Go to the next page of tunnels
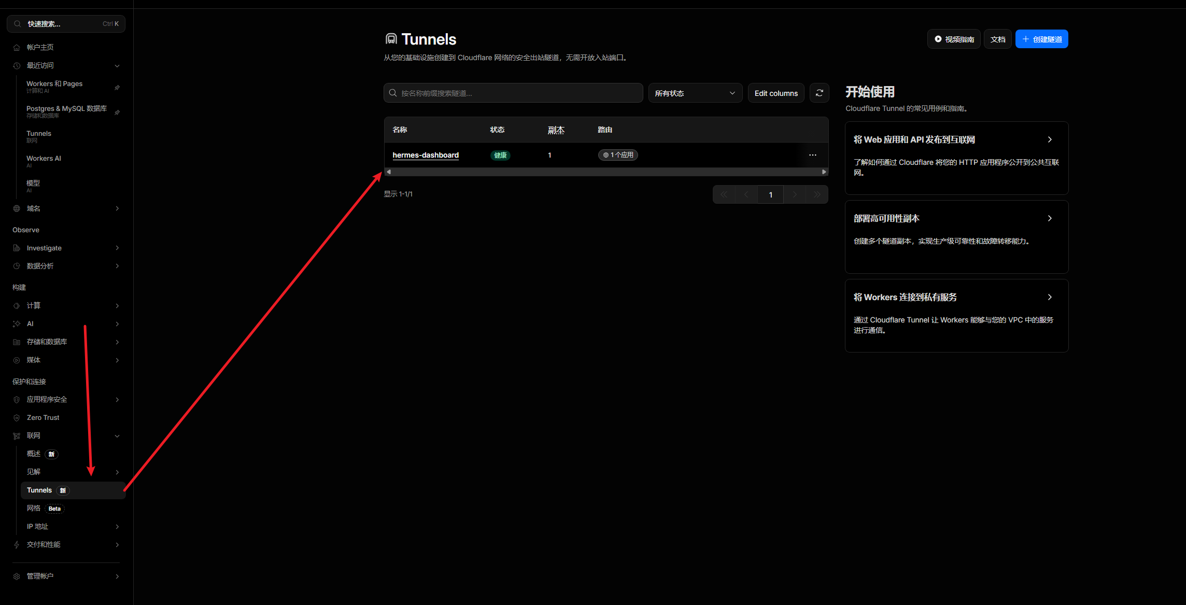Image resolution: width=1186 pixels, height=605 pixels. click(795, 194)
